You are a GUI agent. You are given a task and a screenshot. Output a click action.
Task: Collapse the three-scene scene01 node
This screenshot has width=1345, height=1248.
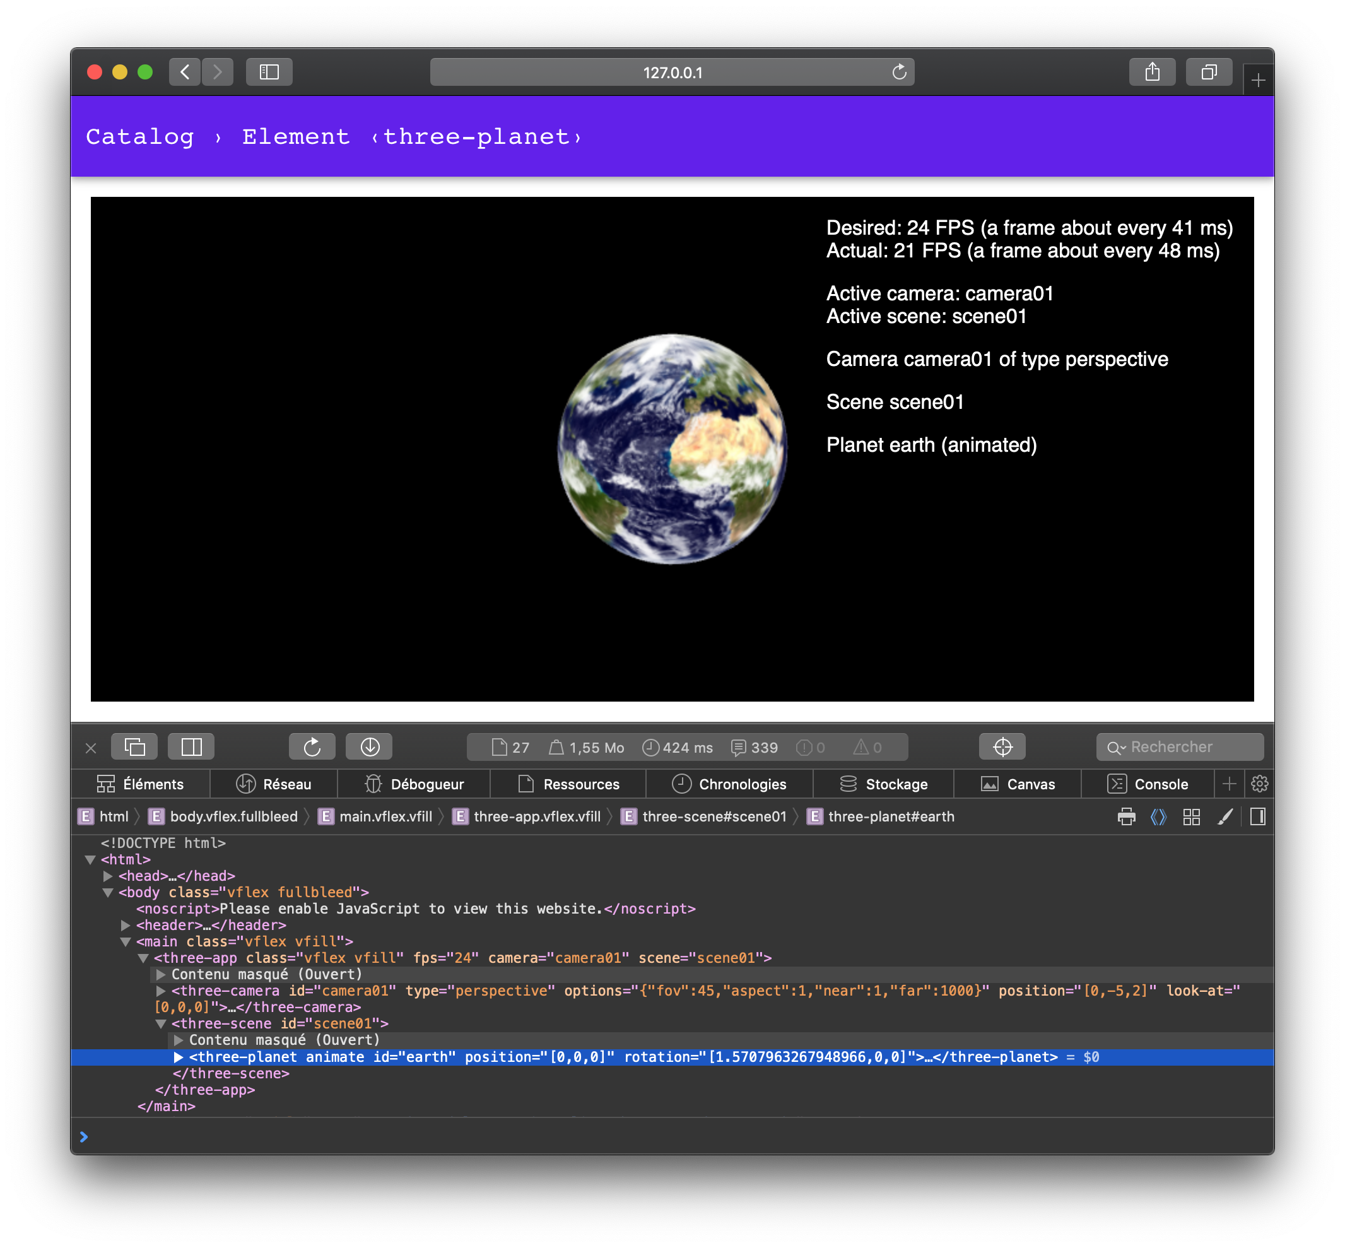(161, 1024)
